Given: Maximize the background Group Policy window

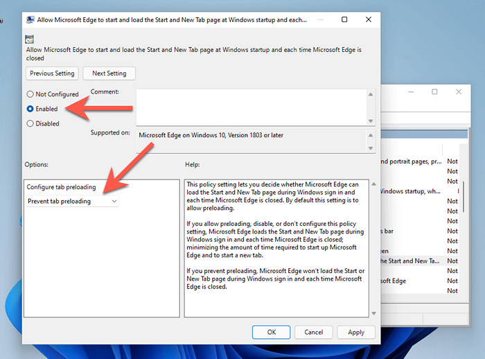Looking at the screenshot, I should pyautogui.click(x=434, y=92).
